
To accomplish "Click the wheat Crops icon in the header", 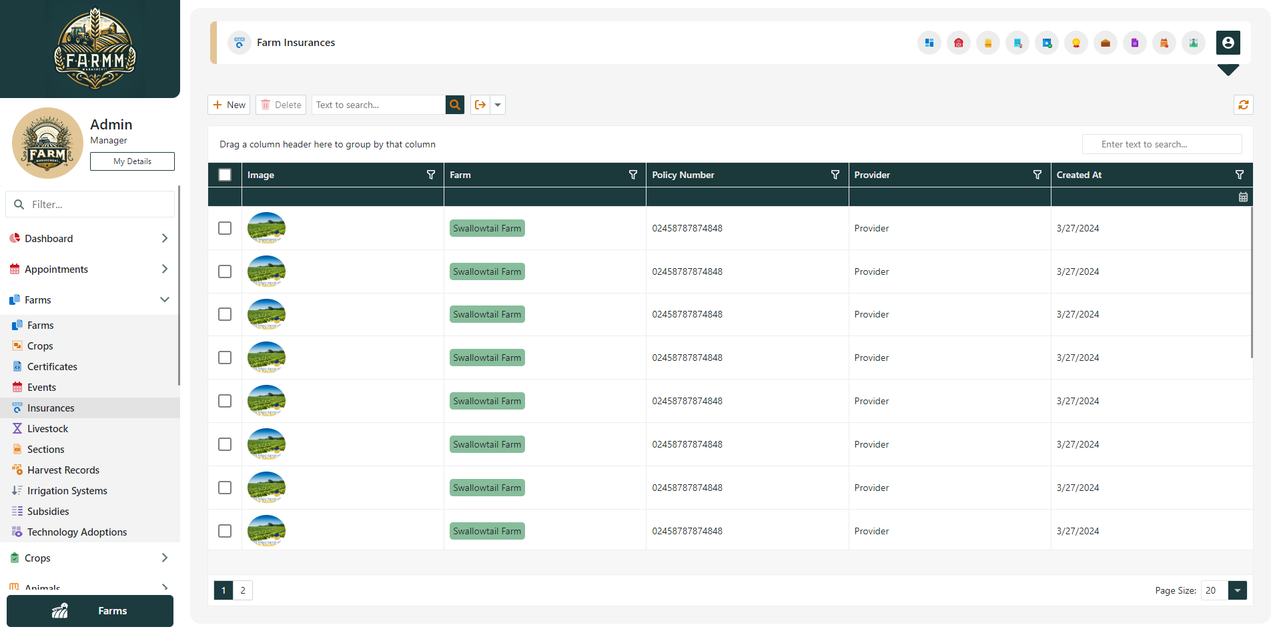I will (x=988, y=43).
